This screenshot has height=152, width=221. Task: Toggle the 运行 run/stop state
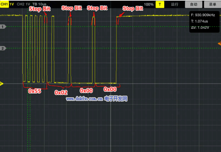(x=175, y=4)
